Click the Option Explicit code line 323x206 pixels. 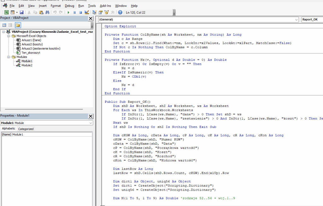(x=120, y=26)
